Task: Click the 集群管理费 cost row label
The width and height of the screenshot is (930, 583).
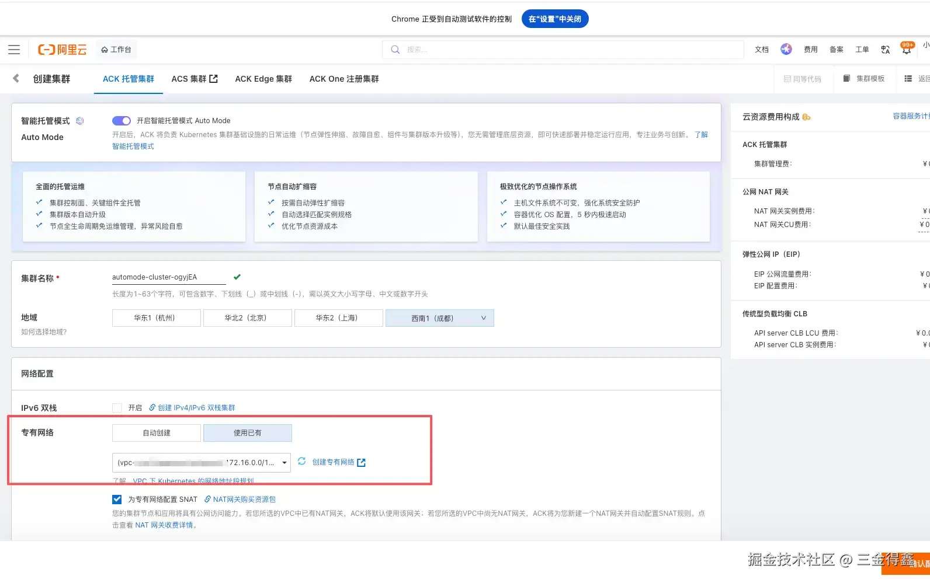Action: 773,164
